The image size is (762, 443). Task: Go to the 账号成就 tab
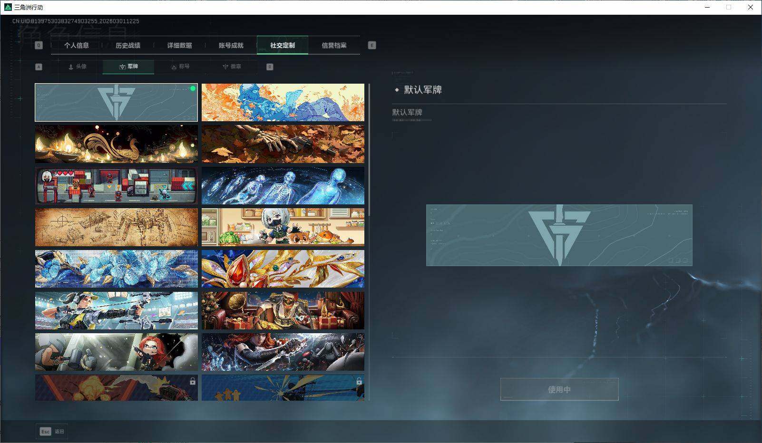tap(231, 46)
